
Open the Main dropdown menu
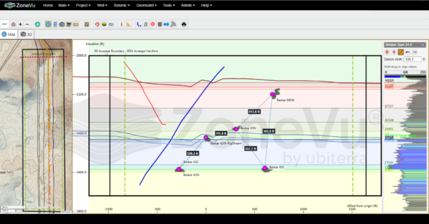click(64, 5)
